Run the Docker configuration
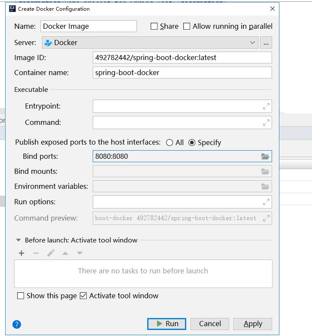 tap(167, 324)
